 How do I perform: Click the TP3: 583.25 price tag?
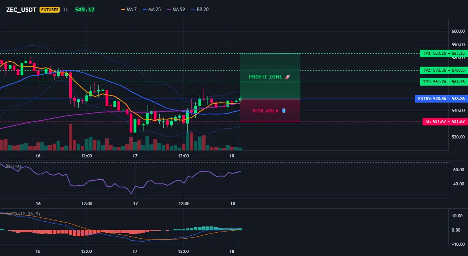click(x=434, y=54)
